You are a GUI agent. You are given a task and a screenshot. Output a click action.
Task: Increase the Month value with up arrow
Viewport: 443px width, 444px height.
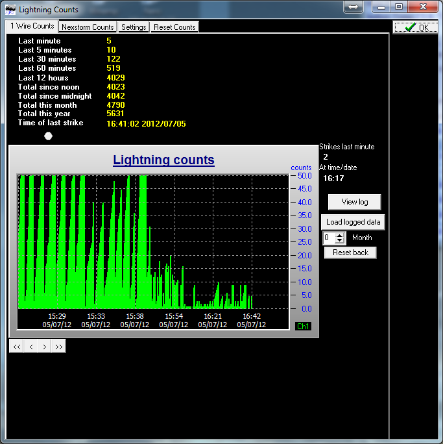339,235
